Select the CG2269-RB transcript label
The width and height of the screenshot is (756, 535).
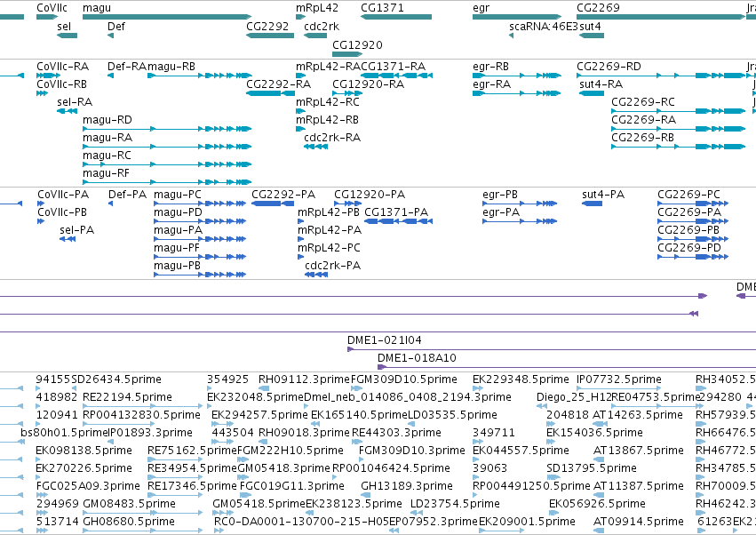pyautogui.click(x=642, y=138)
